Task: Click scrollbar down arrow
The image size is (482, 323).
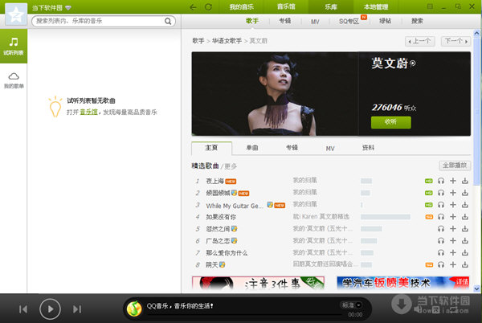Action: (476, 288)
